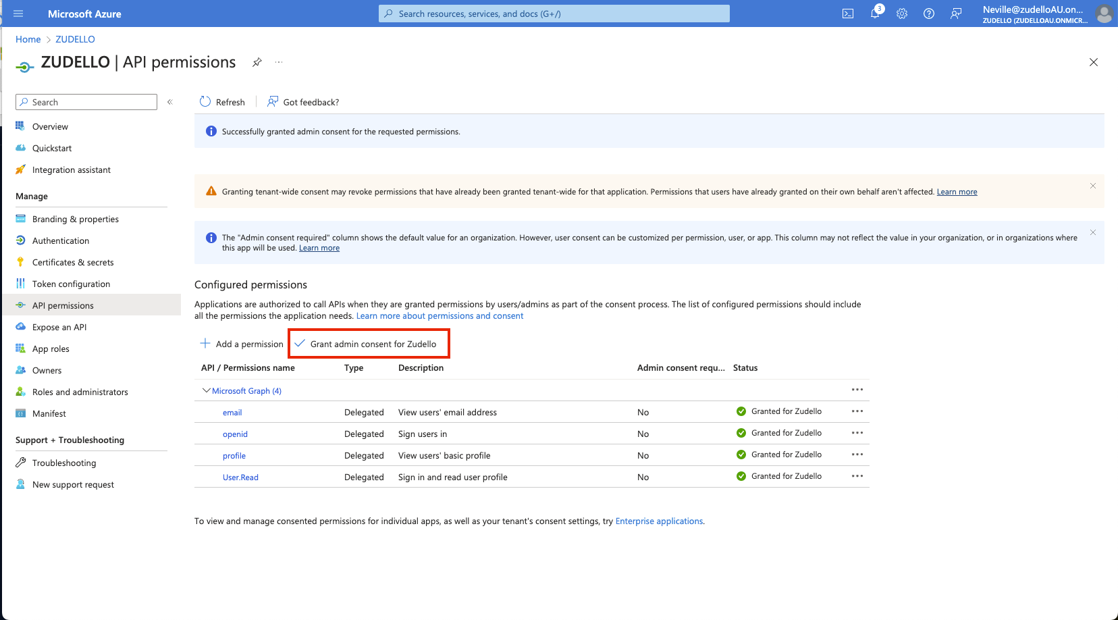
Task: Dismiss the Admin consent required info banner
Action: pyautogui.click(x=1093, y=232)
